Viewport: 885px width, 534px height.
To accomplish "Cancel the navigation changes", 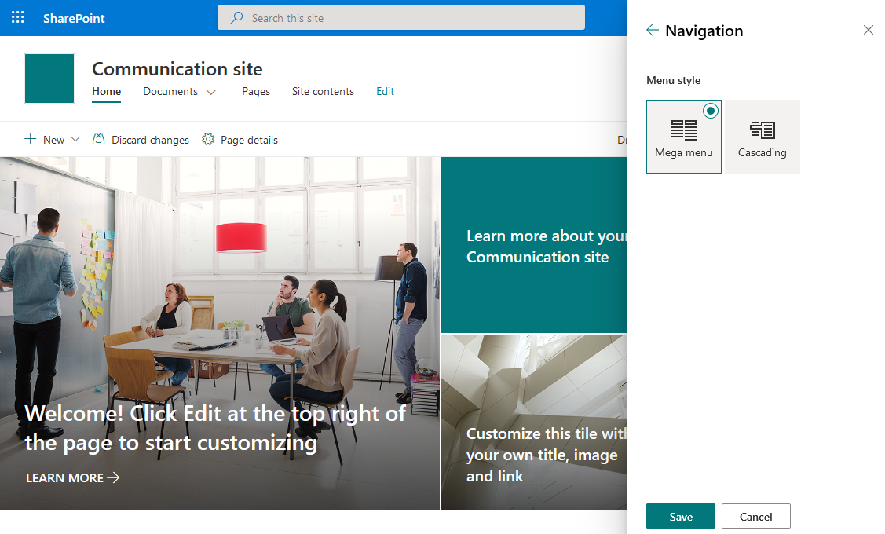I will (x=755, y=516).
